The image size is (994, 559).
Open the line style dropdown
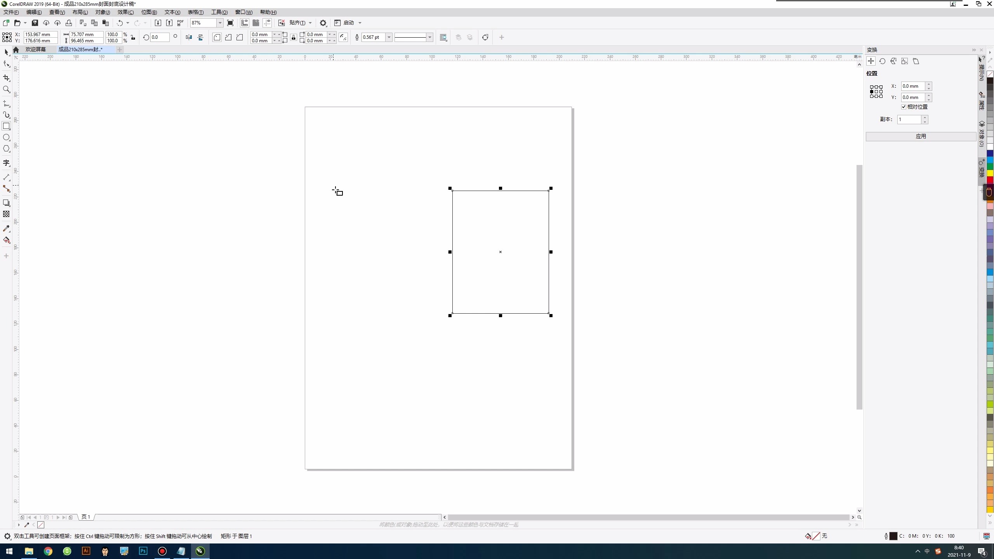click(429, 37)
